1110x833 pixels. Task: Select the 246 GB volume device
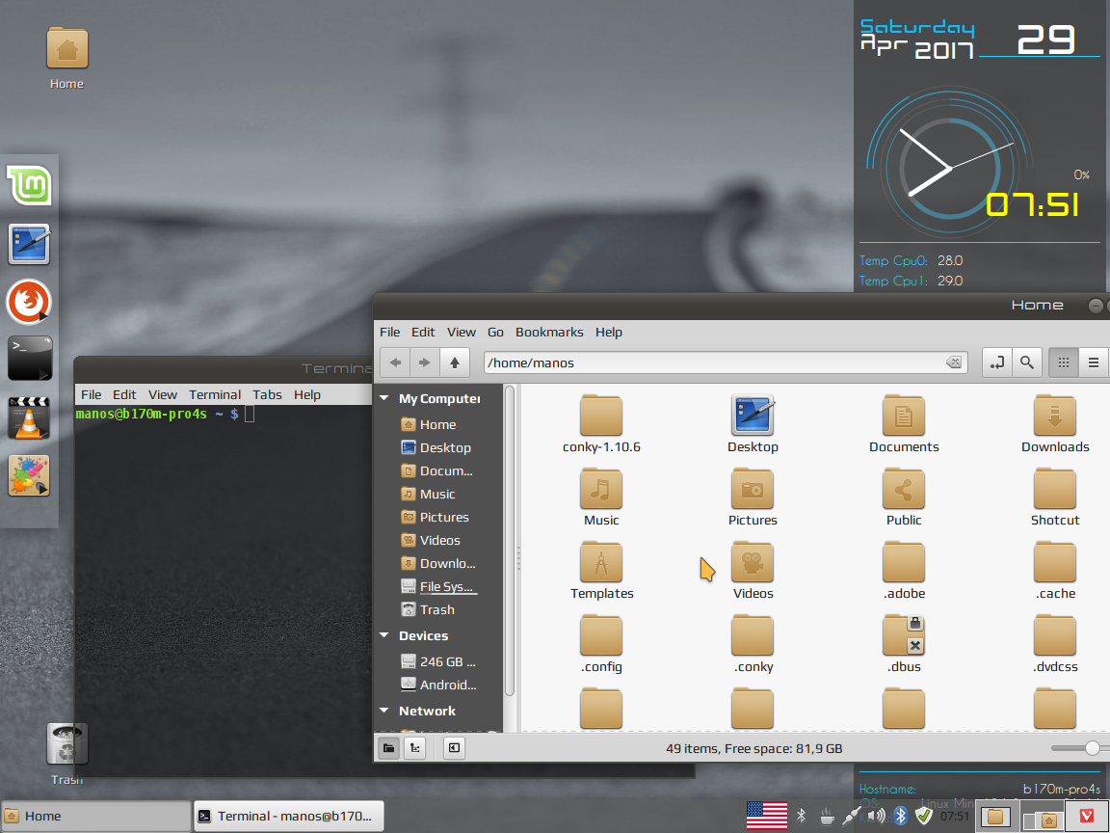pyautogui.click(x=439, y=661)
